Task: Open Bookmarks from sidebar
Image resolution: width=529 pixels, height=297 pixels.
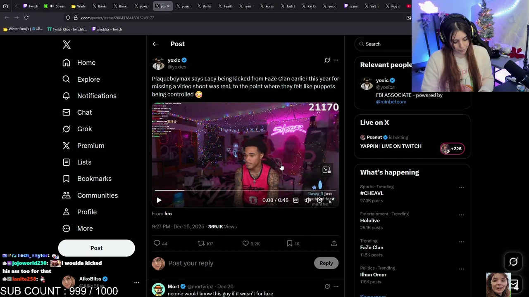Action: (x=87, y=179)
